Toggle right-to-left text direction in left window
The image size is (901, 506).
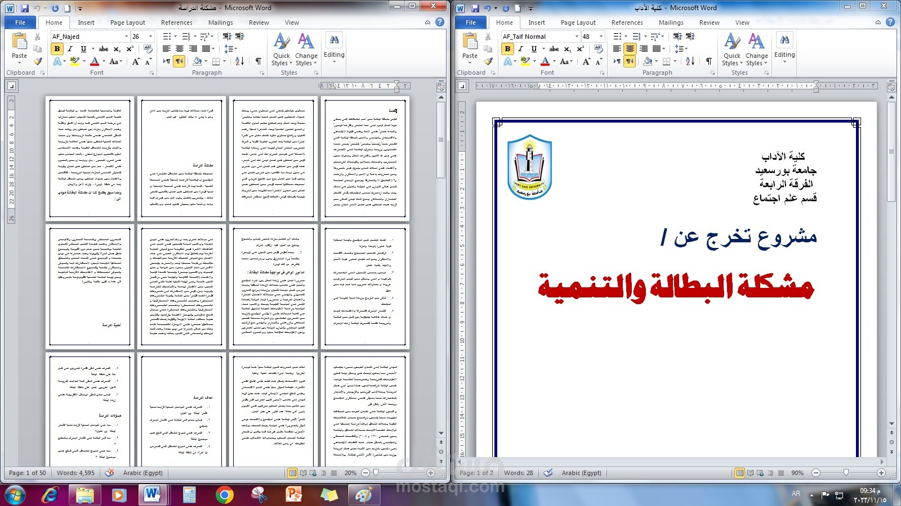(x=179, y=61)
